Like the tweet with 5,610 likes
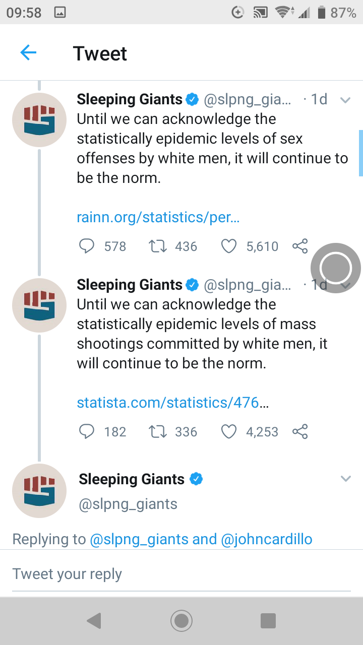The image size is (363, 645). click(229, 246)
